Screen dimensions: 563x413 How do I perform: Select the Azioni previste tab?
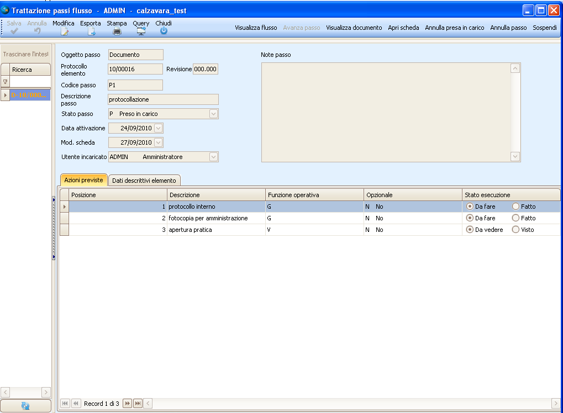83,180
